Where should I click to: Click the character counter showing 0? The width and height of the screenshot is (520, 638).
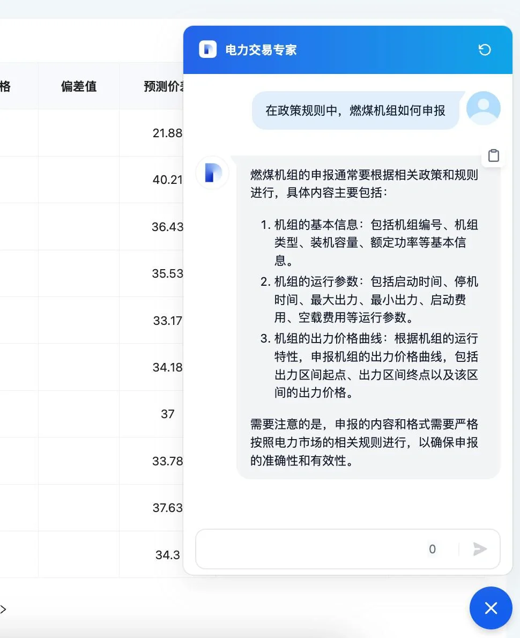[432, 549]
